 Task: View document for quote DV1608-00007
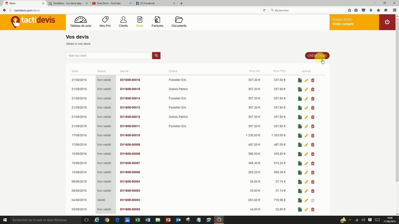point(300,163)
